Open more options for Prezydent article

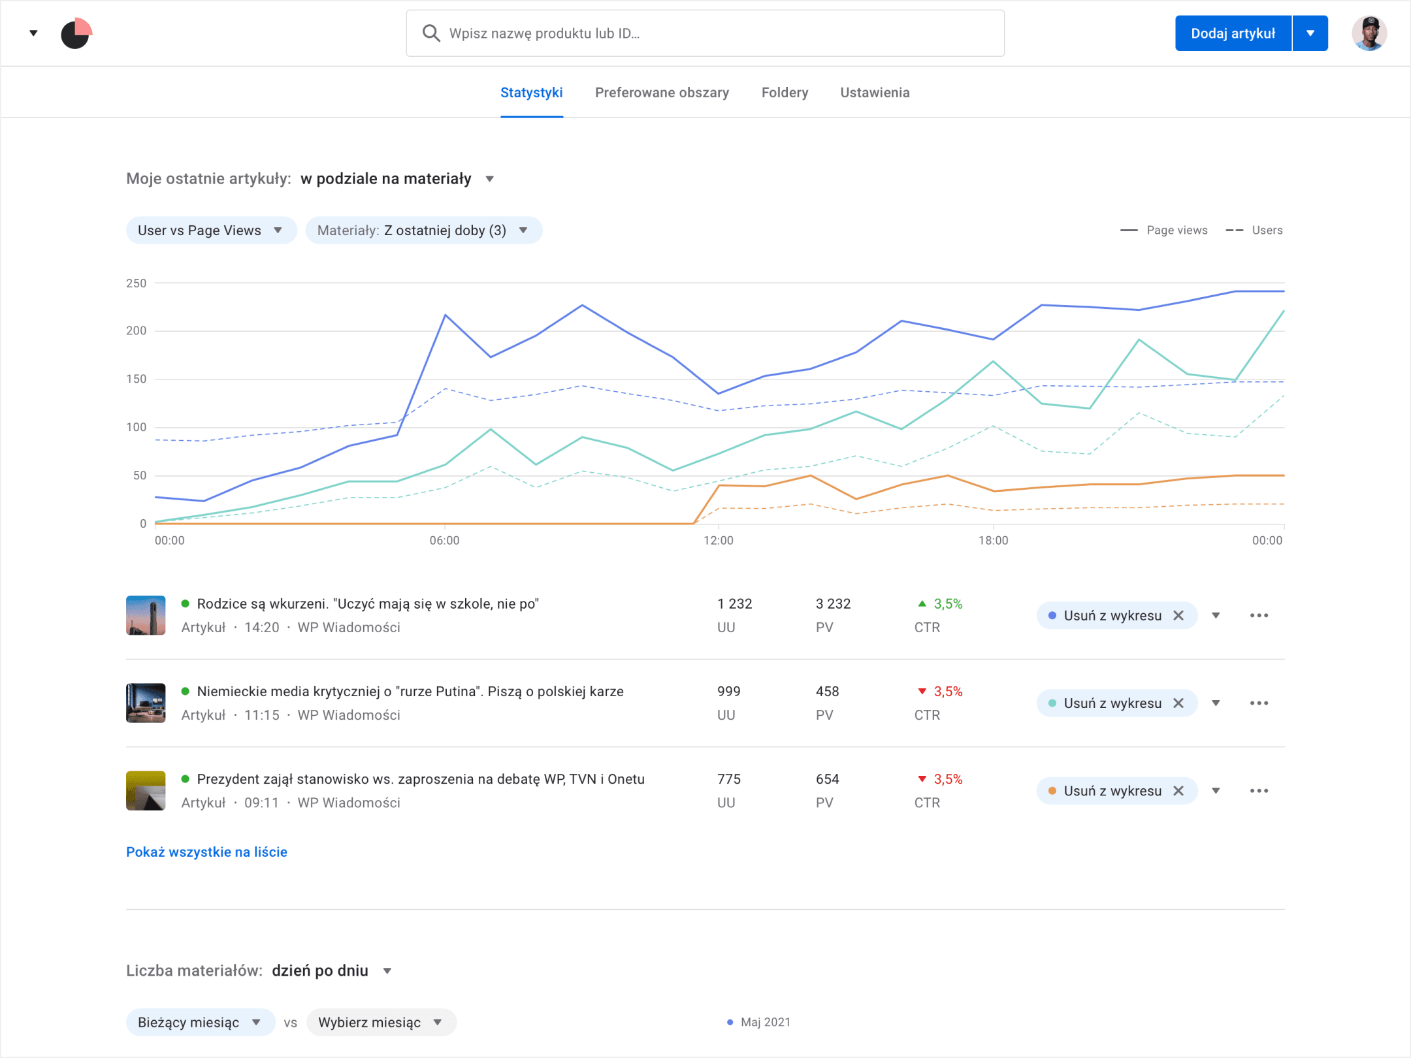(x=1259, y=791)
